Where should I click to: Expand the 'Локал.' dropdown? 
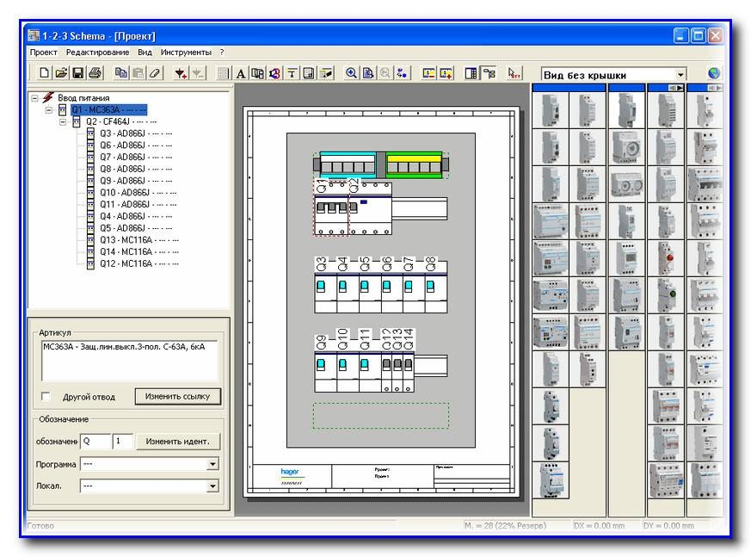(x=212, y=486)
